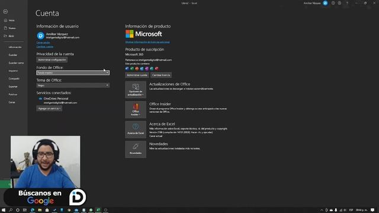Click the taskbar search magnifier icon
379x213 pixels.
(11, 210)
